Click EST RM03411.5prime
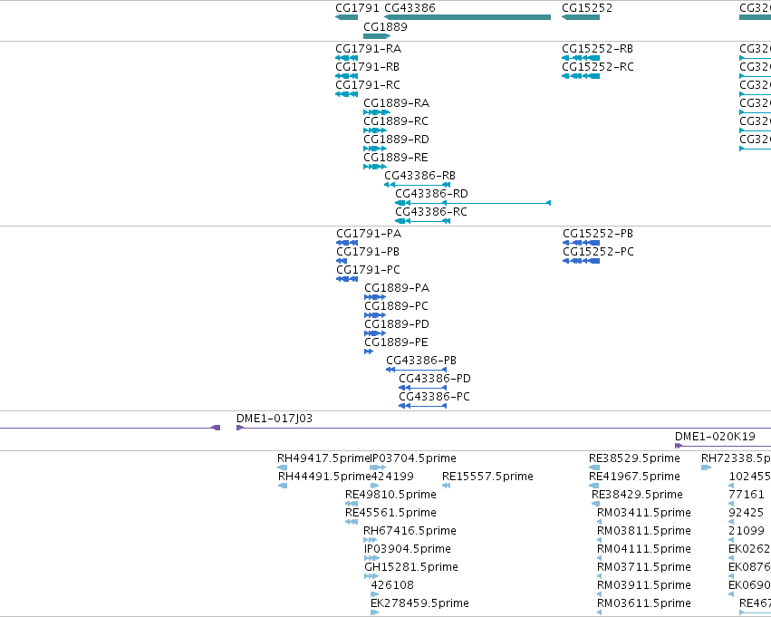Image resolution: width=771 pixels, height=617 pixels. (x=643, y=514)
